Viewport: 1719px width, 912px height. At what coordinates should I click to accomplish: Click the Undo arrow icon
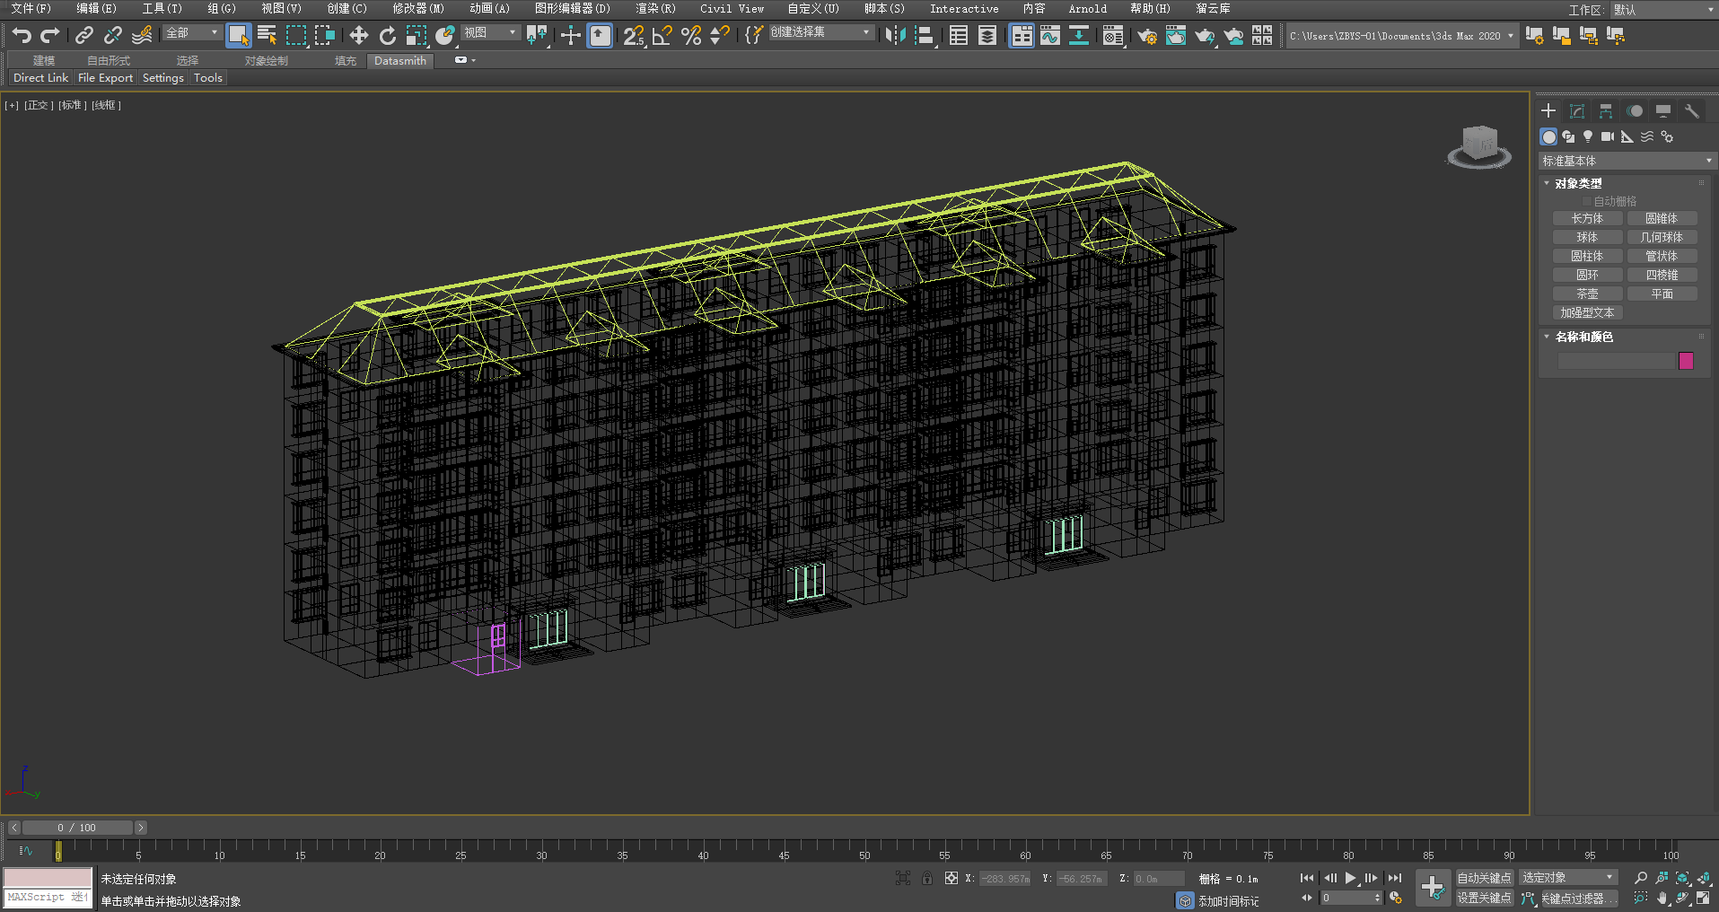(22, 35)
